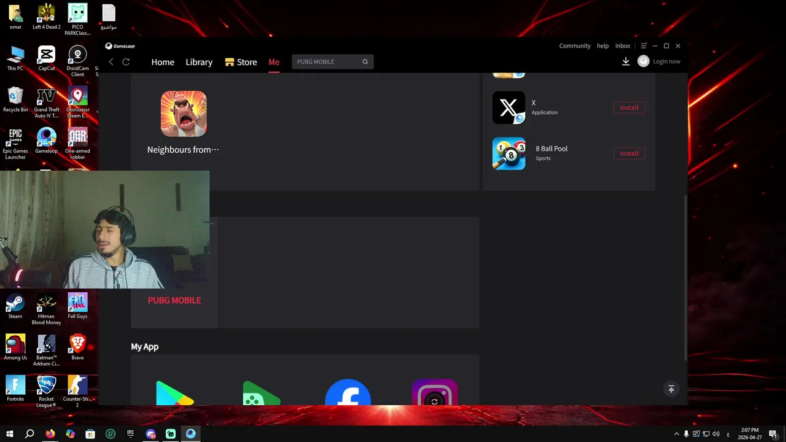Open Firefox from the taskbar
This screenshot has height=442, width=786.
click(x=50, y=434)
